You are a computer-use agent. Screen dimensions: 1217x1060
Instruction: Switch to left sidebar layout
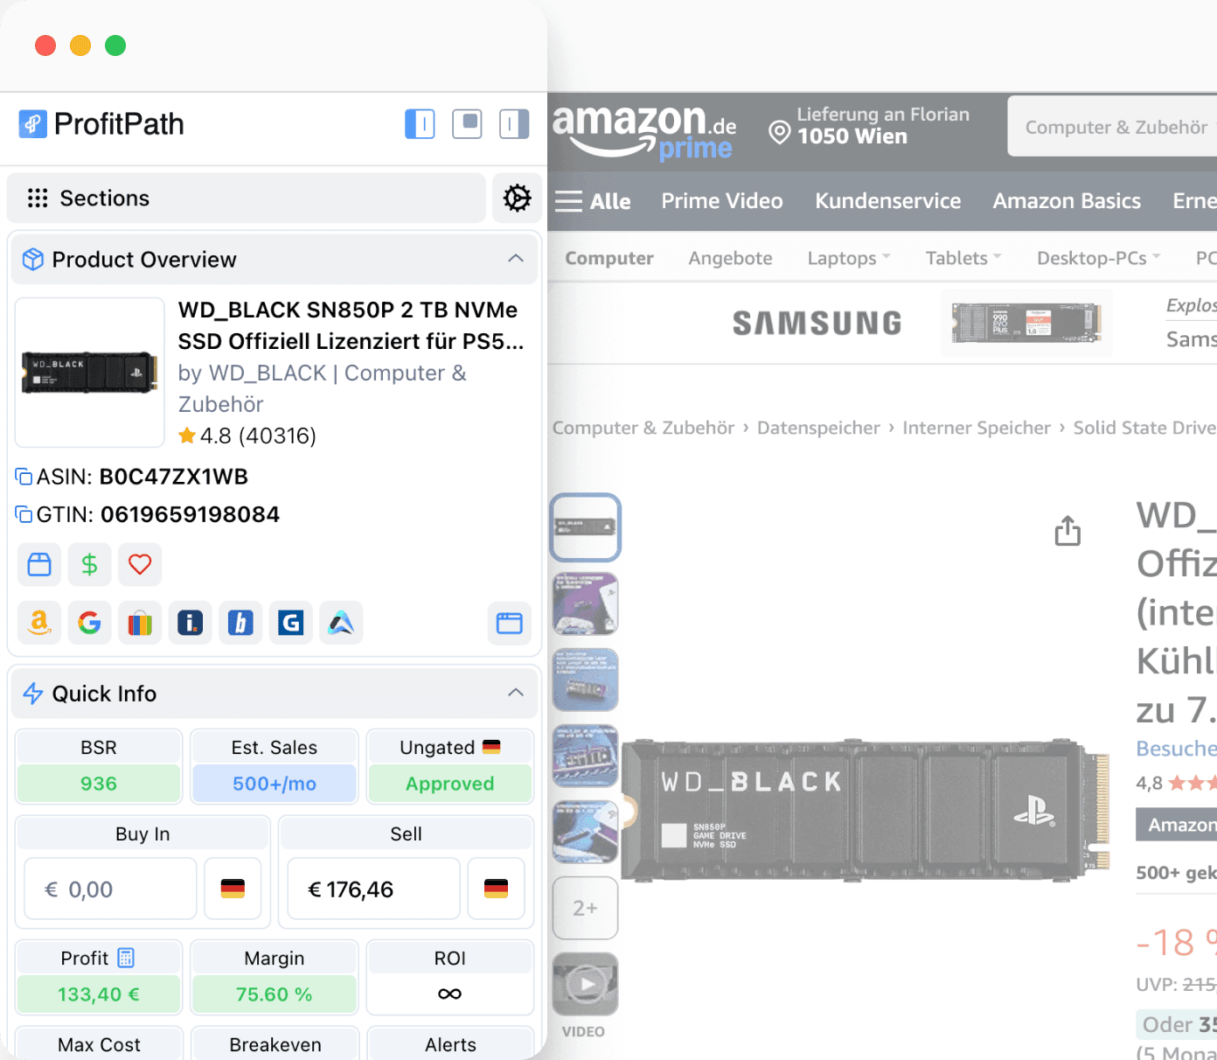pyautogui.click(x=420, y=124)
